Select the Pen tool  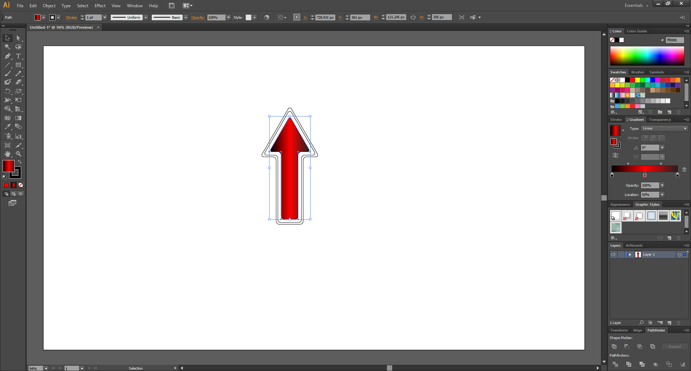pos(8,56)
